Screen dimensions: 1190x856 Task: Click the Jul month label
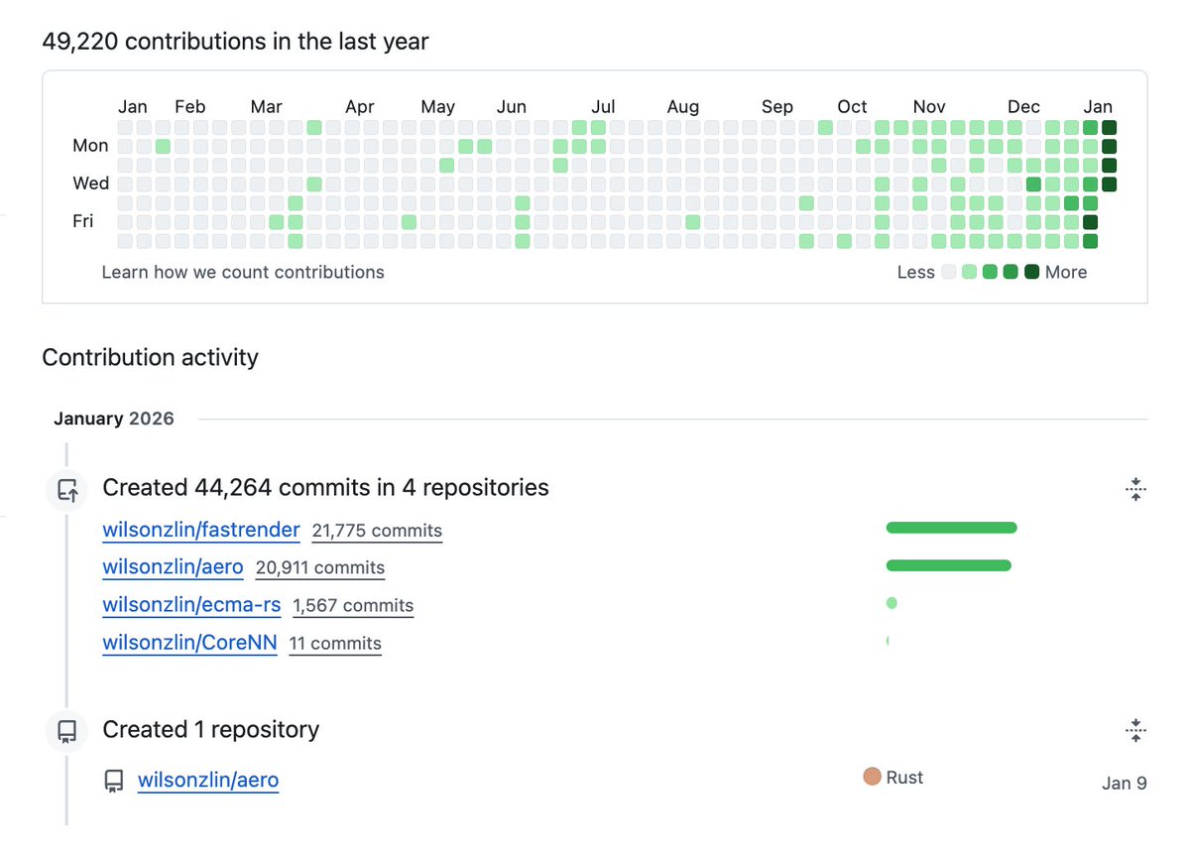pyautogui.click(x=603, y=107)
